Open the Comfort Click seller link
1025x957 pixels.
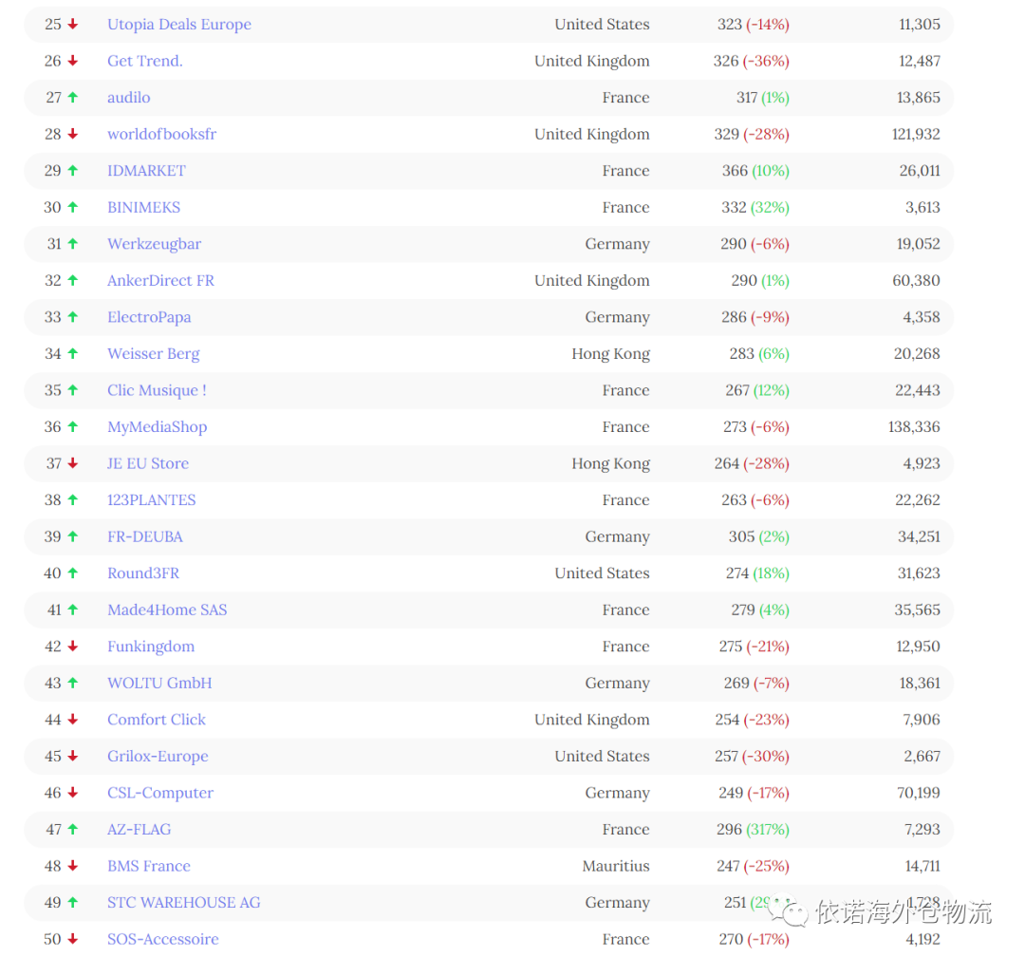(x=157, y=721)
